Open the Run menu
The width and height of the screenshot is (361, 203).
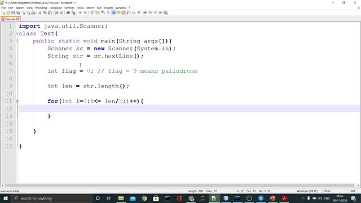coord(99,8)
